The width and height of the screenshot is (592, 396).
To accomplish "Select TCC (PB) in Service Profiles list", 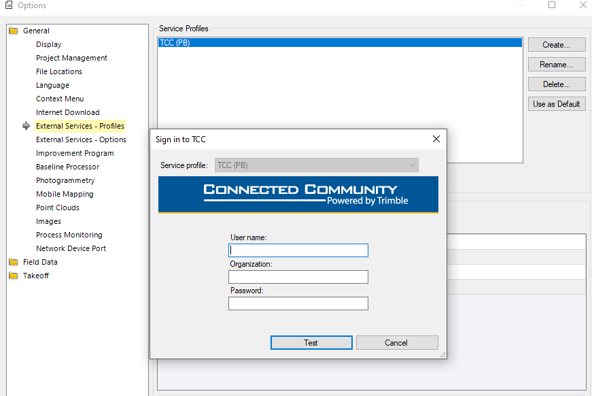I will pyautogui.click(x=340, y=42).
